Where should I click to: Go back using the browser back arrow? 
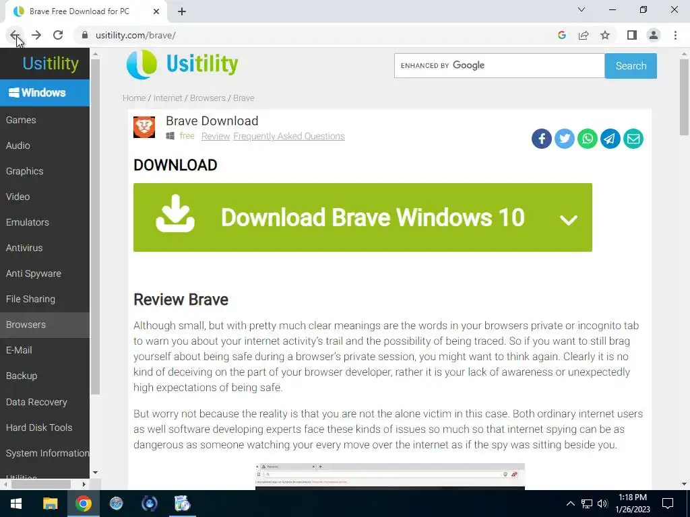point(15,35)
